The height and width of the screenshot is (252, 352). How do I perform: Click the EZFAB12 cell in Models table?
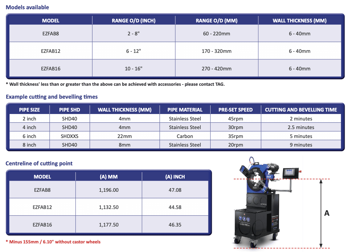coord(51,51)
